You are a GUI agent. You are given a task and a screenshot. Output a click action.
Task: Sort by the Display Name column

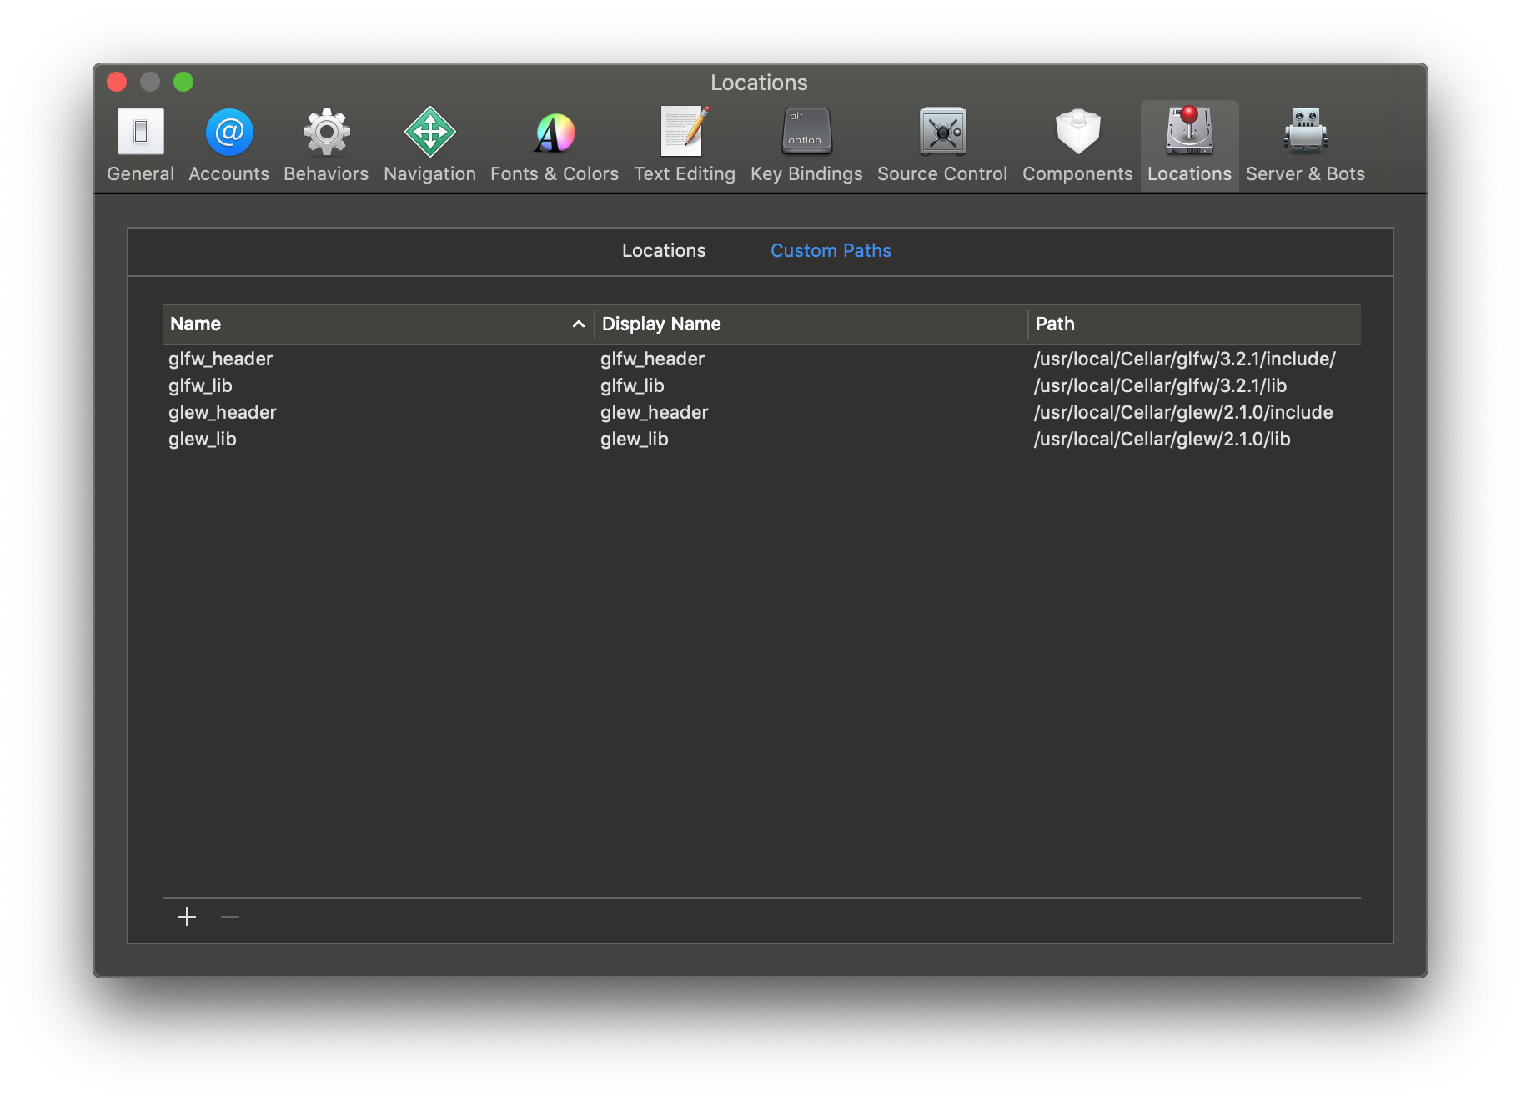tap(811, 324)
